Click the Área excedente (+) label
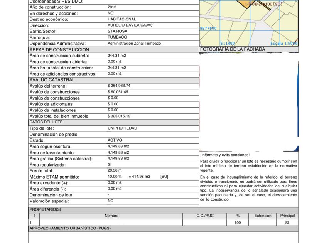The height and width of the screenshot is (243, 324). [49, 183]
